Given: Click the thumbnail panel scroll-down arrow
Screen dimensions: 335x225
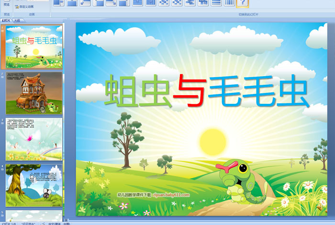Looking at the screenshot, I should tap(67, 220).
